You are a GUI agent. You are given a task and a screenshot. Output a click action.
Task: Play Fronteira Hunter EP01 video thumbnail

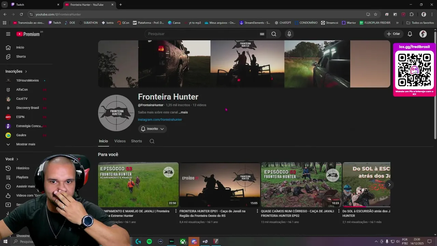point(220,185)
